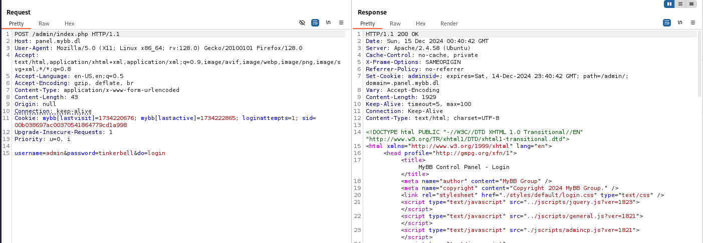
Task: Click 'Server: Apache/2.4.58 (Ubuntu)' header
Action: coord(418,48)
